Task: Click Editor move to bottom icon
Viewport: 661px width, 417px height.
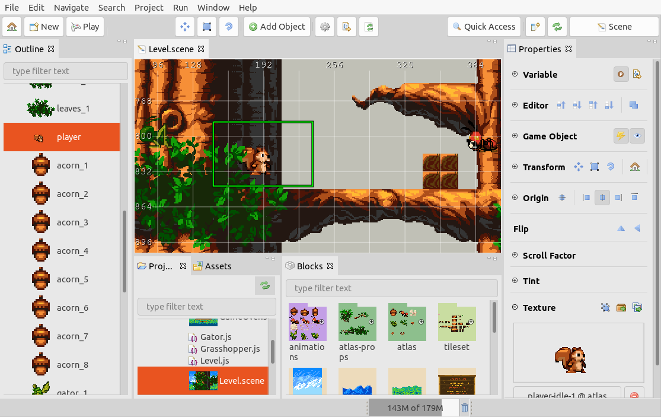Action: coord(609,106)
